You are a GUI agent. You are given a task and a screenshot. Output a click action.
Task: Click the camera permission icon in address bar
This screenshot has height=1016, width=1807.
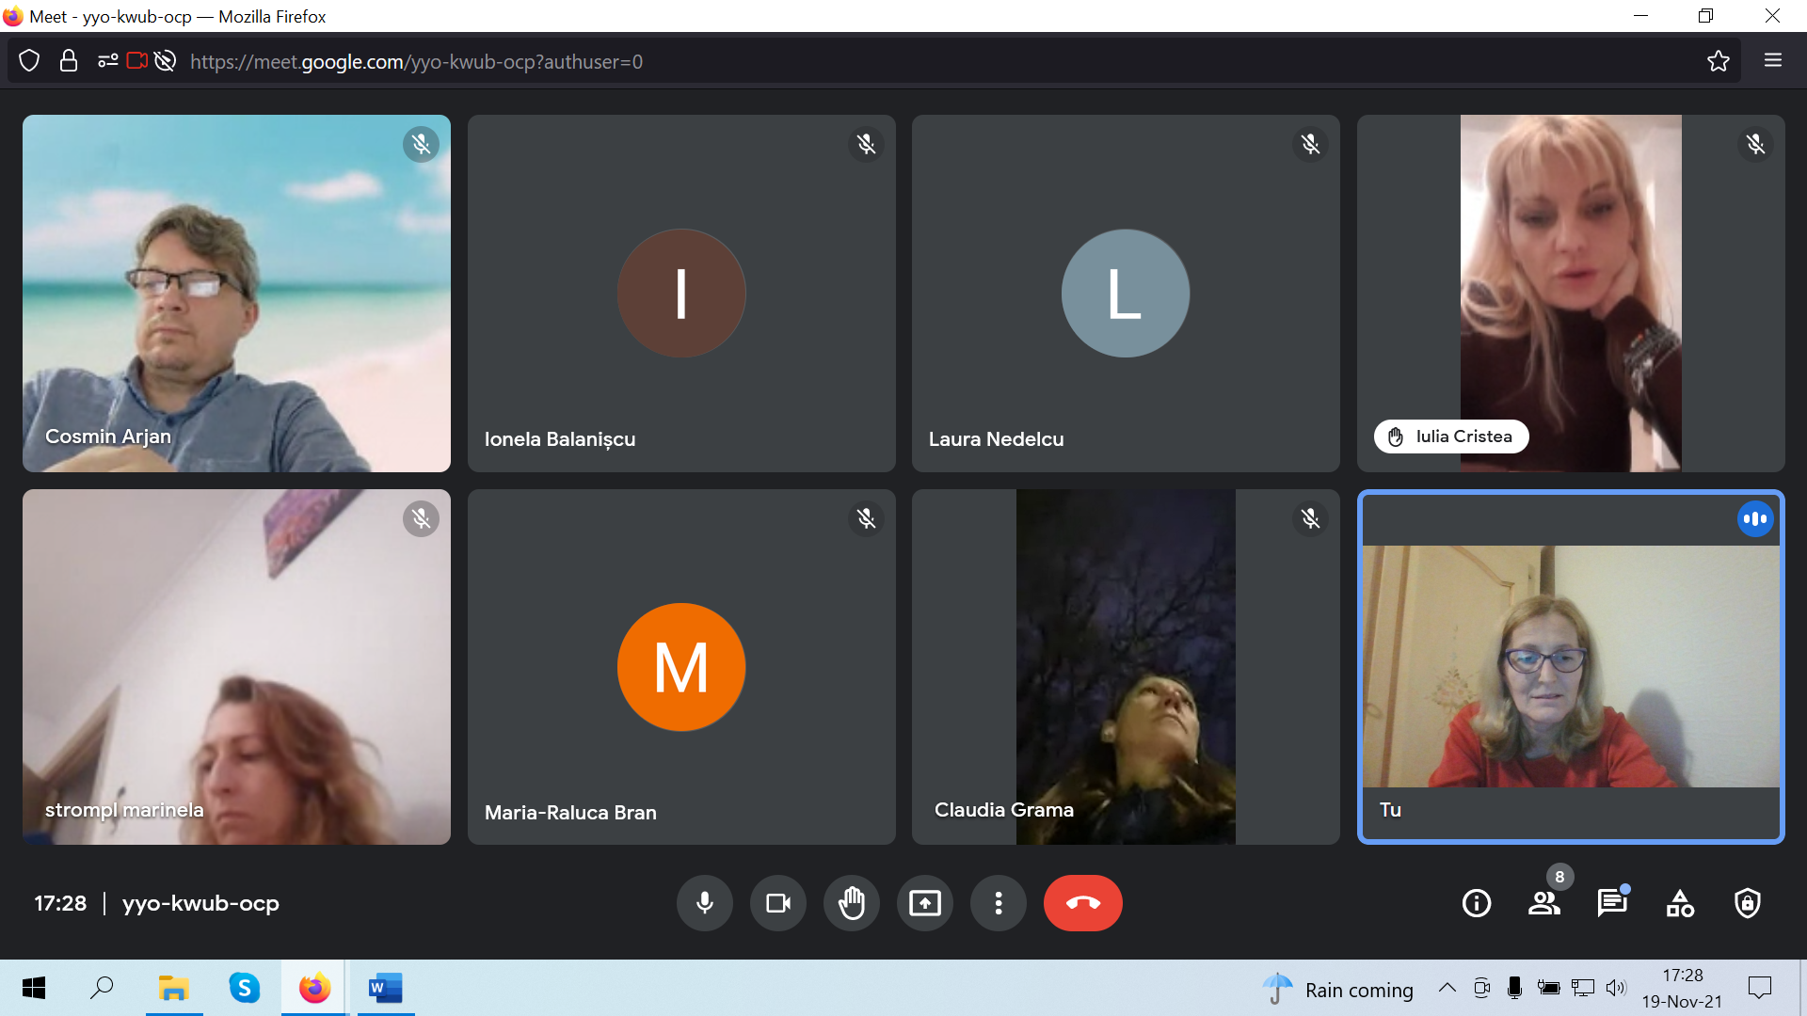(x=136, y=61)
